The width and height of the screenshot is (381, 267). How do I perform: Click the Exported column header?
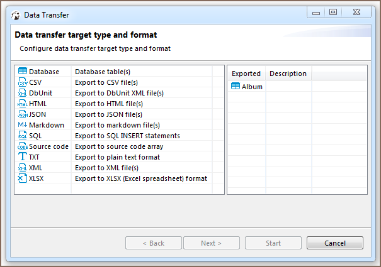pyautogui.click(x=246, y=74)
